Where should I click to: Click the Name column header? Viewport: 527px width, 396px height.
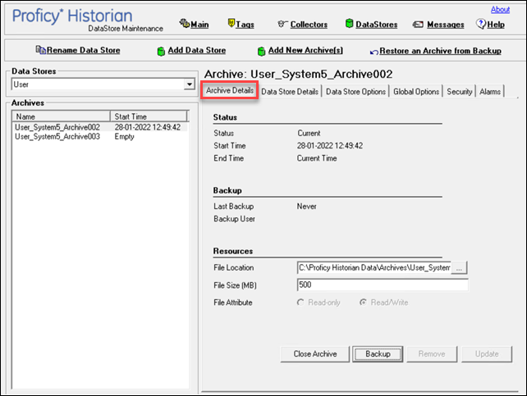coord(62,116)
